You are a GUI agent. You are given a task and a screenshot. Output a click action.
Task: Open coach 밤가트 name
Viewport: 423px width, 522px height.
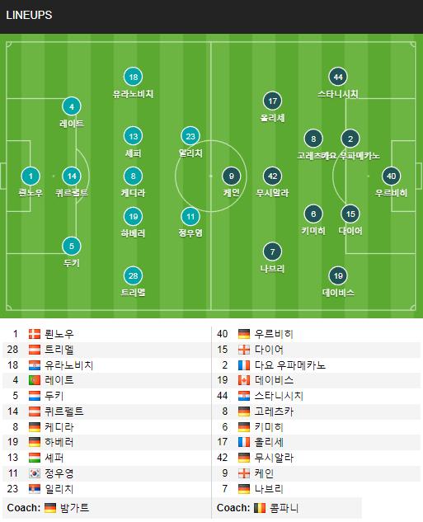(x=74, y=508)
